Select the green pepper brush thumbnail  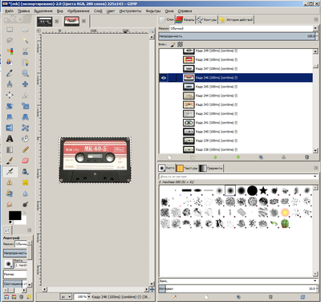(285, 223)
